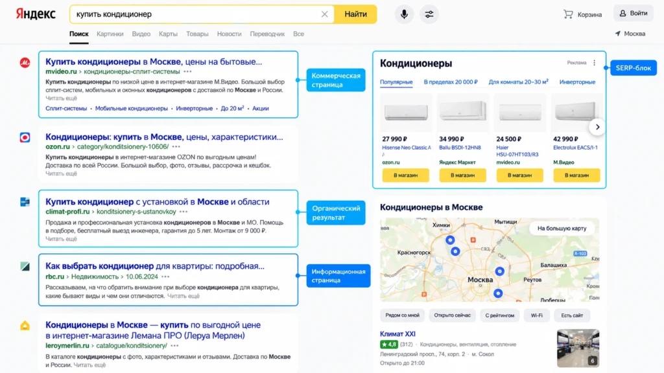Switch to the Картинки tab
The height and width of the screenshot is (373, 664).
point(110,34)
